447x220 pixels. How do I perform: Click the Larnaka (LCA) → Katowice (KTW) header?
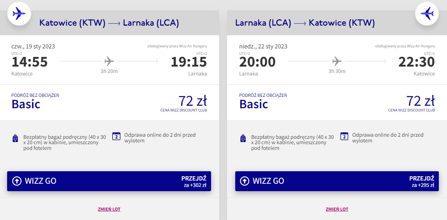point(305,23)
